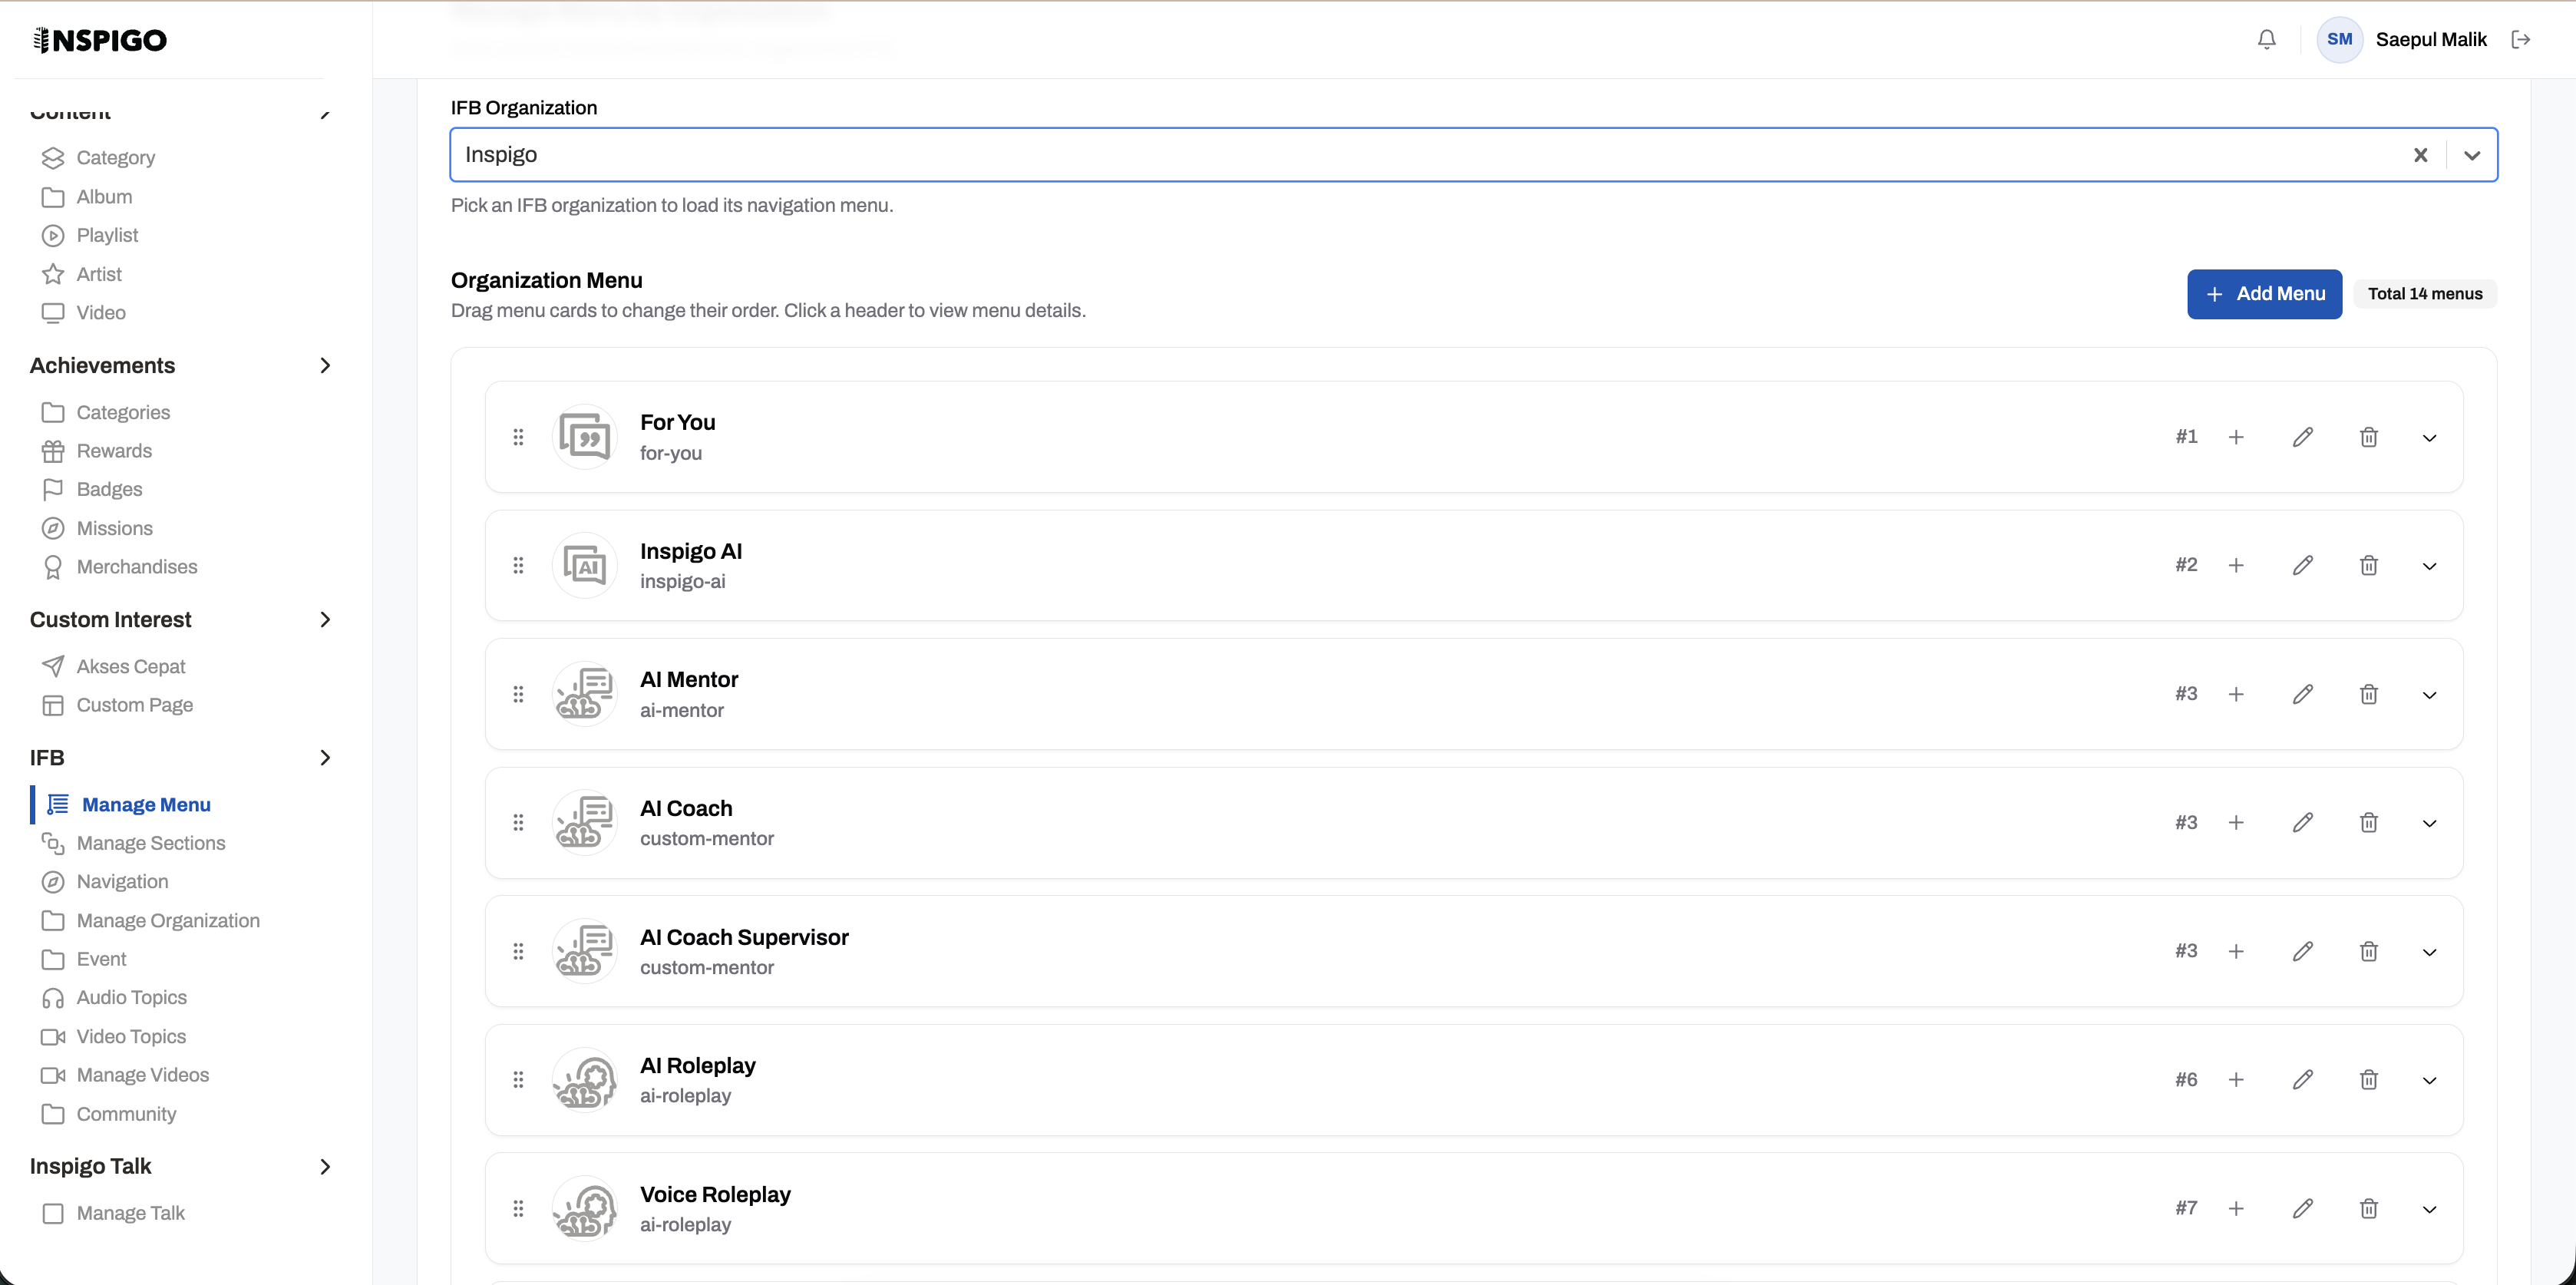Image resolution: width=2576 pixels, height=1285 pixels.
Task: Click the Add Menu button
Action: click(2264, 294)
